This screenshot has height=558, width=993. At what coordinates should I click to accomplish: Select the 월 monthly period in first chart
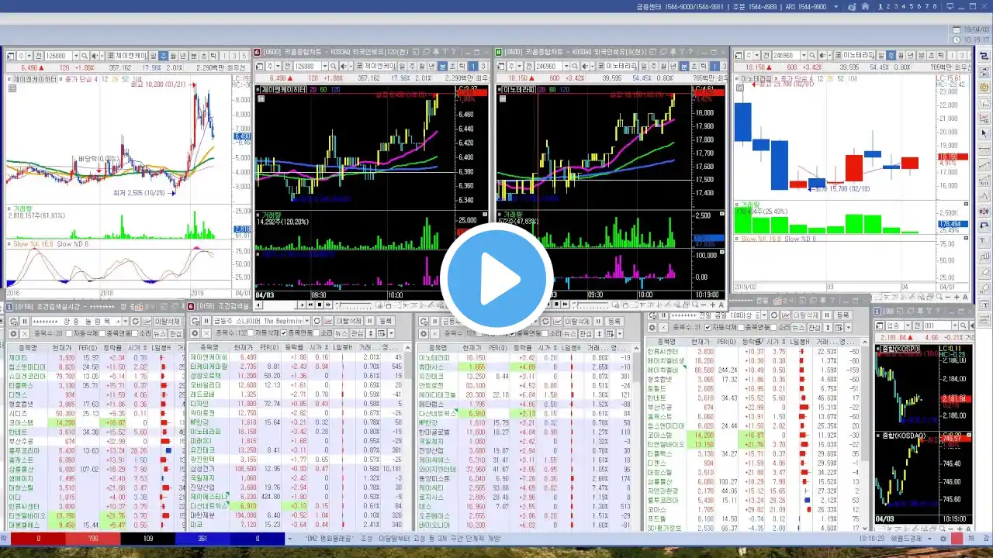[174, 56]
